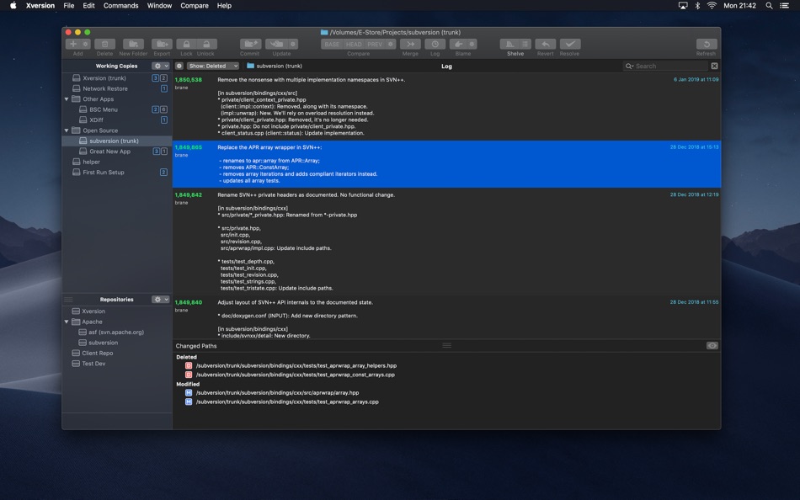
Task: Click the Refresh toolbar icon
Action: click(x=707, y=44)
